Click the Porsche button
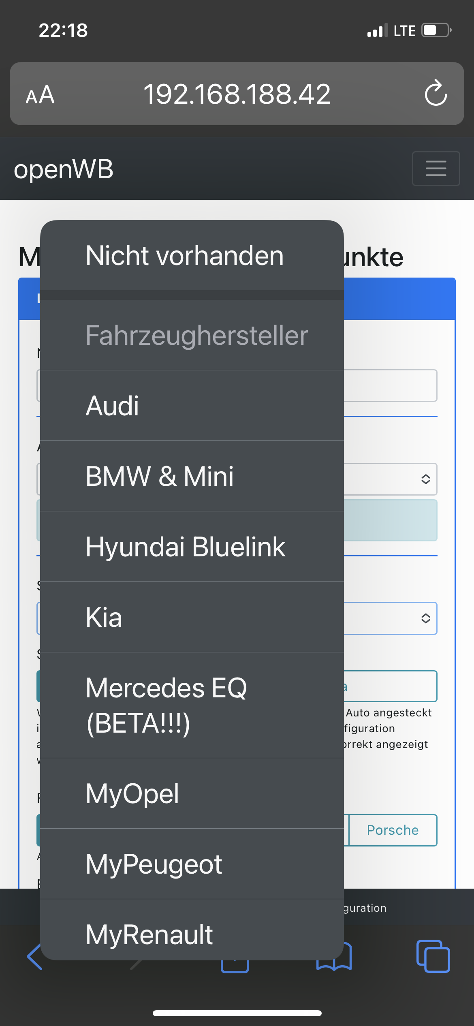Screen dimensions: 474x1026 393,830
